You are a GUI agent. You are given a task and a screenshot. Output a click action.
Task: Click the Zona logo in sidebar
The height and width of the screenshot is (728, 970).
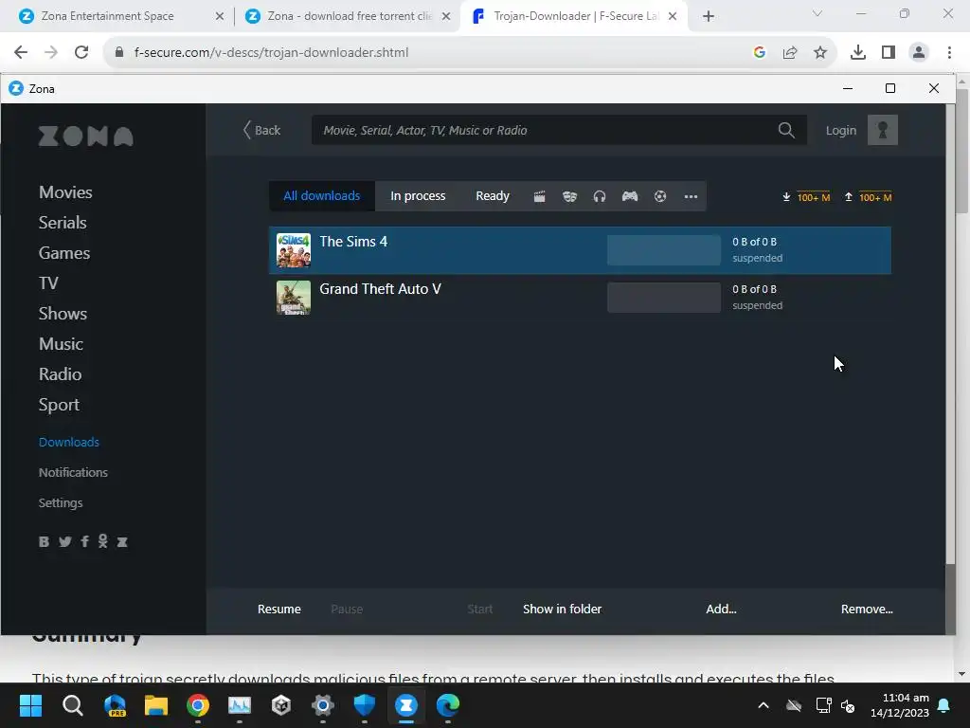click(86, 136)
